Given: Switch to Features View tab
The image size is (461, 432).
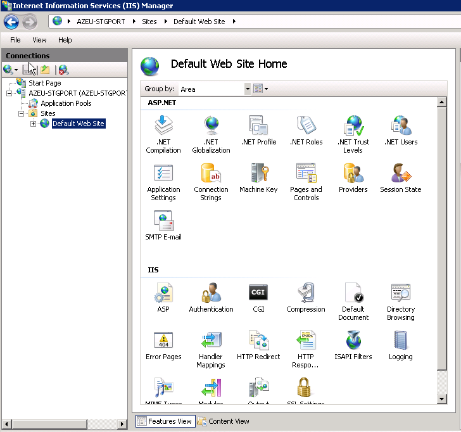Looking at the screenshot, I should tap(165, 421).
